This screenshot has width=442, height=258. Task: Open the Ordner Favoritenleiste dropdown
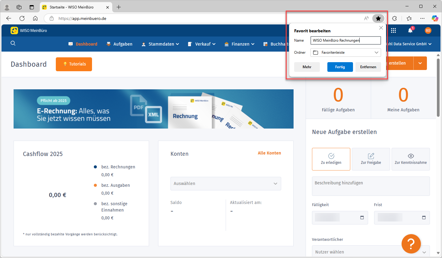coord(346,53)
